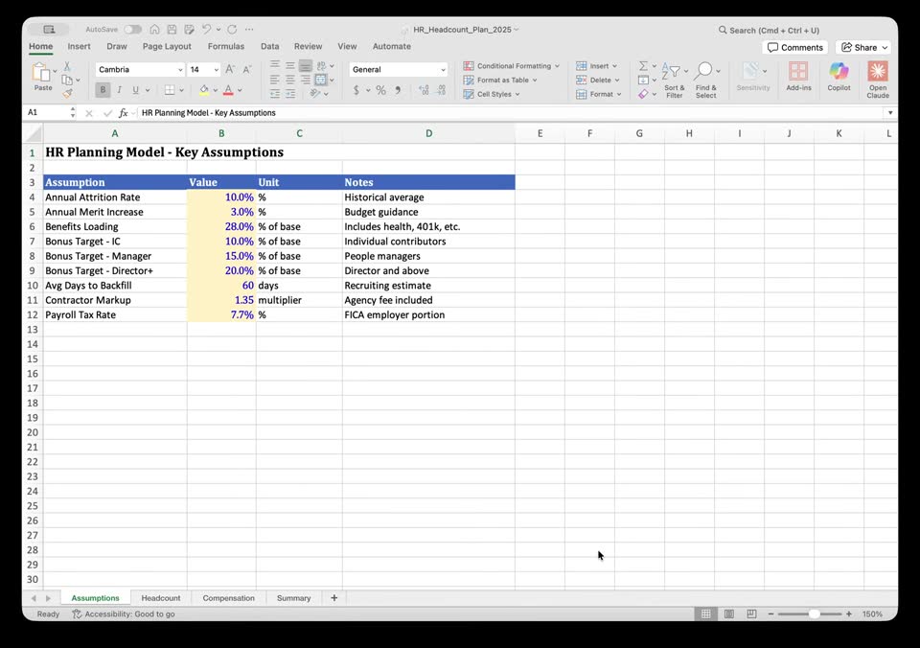This screenshot has height=648, width=920.
Task: Open the Page Layout ribbon tab
Action: point(167,46)
